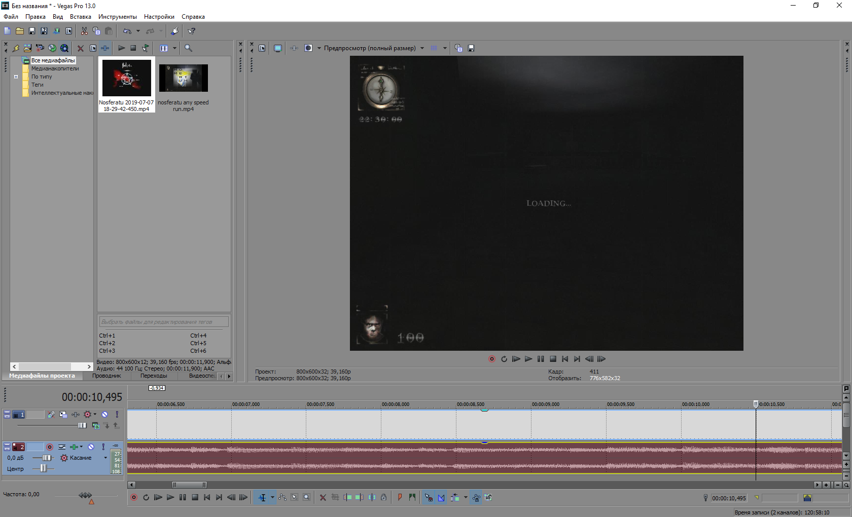This screenshot has height=517, width=852.
Task: Click the What's This help cursor icon
Action: 191,31
